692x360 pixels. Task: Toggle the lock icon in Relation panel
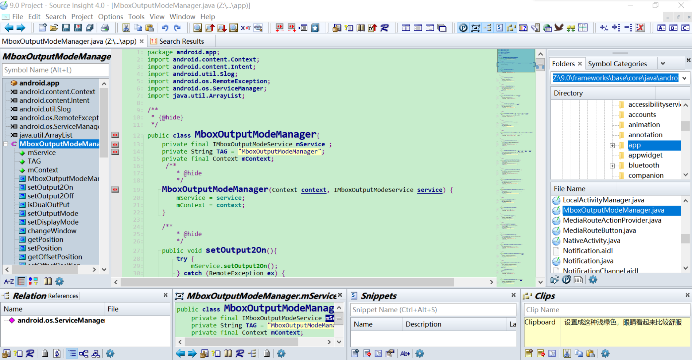click(45, 353)
